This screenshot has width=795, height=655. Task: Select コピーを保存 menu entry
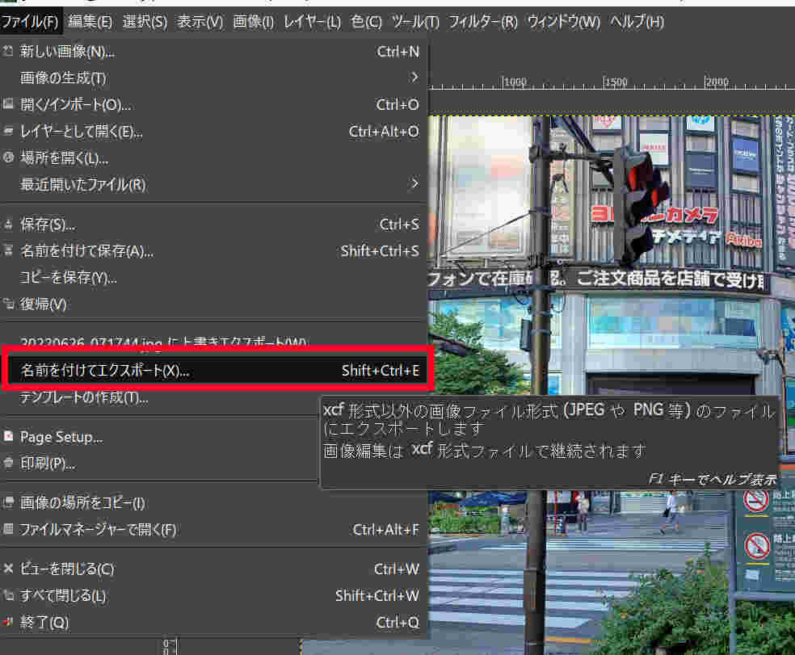coord(69,278)
